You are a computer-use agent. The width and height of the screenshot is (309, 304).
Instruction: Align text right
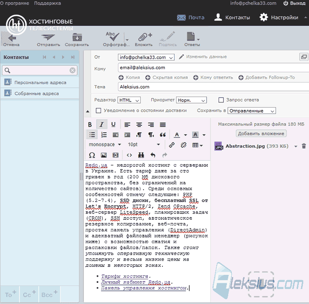(151, 124)
